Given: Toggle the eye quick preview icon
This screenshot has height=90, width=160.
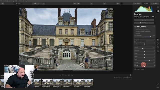Looking at the screenshot, I should pos(75,4).
